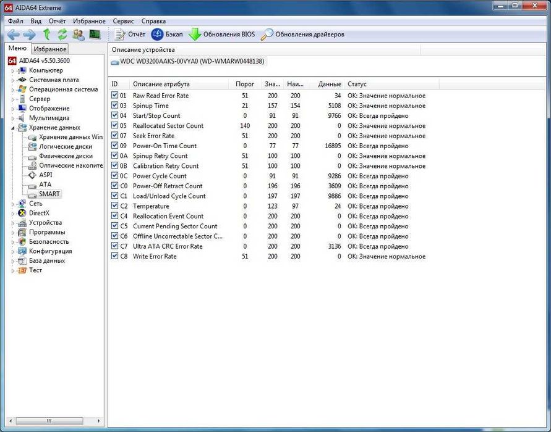Image resolution: width=551 pixels, height=432 pixels.
Task: Uncheck the Raw Read Error Rate checkbox
Action: coord(114,96)
